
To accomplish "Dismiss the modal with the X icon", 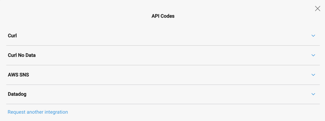I will 317,9.
